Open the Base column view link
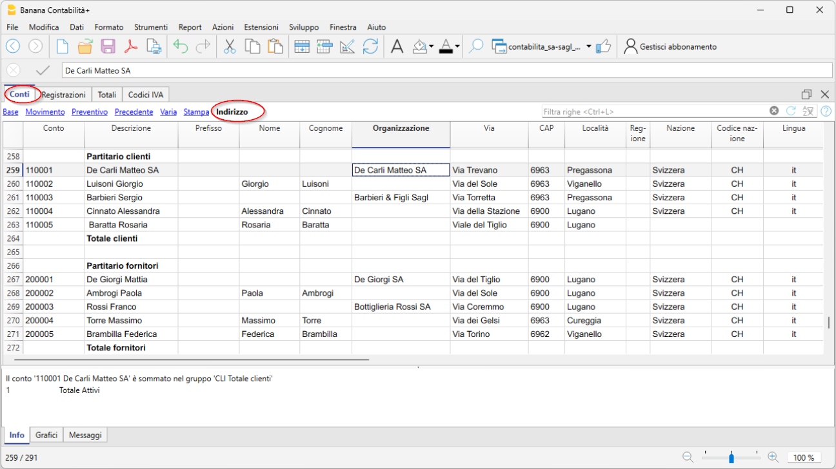The image size is (836, 469). 11,111
